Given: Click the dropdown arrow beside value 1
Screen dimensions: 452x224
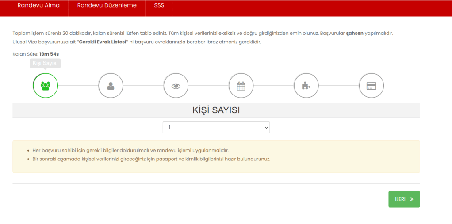Looking at the screenshot, I should click(266, 127).
